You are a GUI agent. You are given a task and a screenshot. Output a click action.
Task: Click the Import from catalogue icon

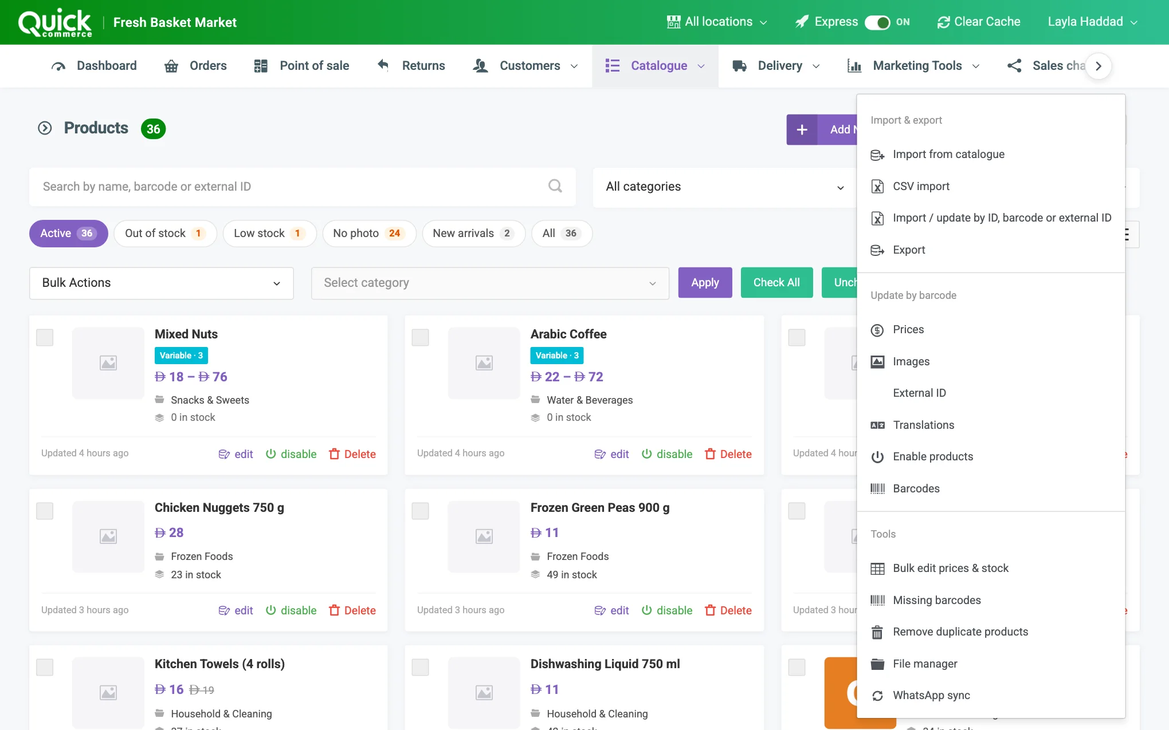(x=877, y=155)
